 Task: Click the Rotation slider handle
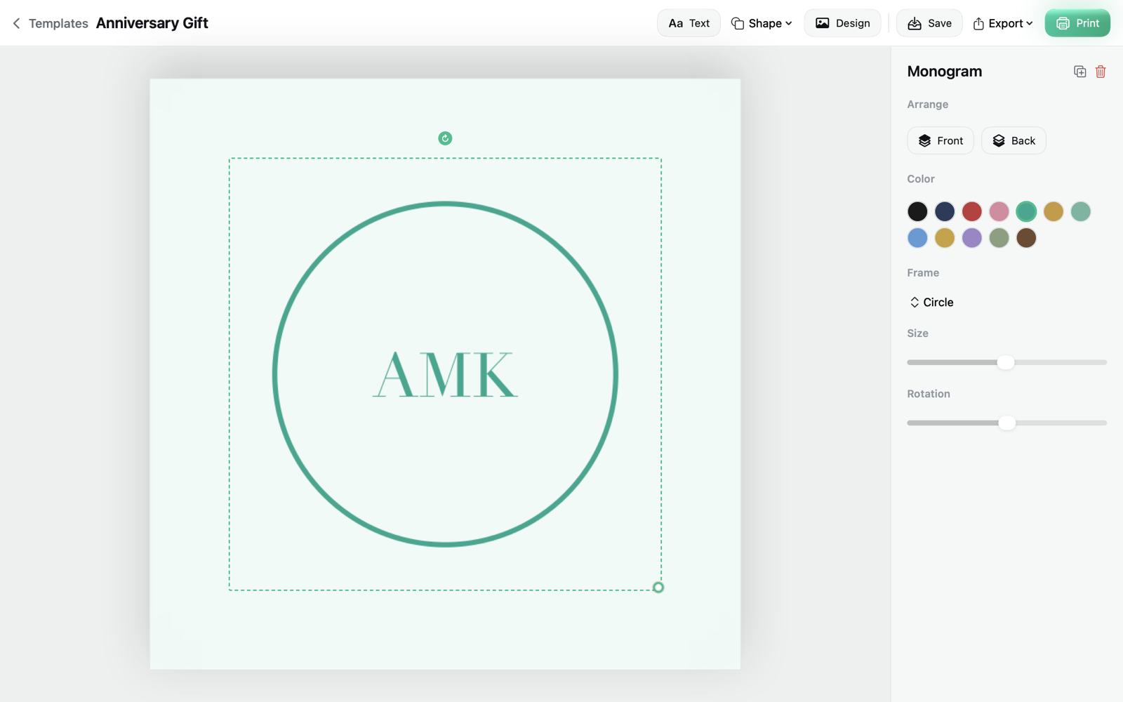pos(1007,423)
